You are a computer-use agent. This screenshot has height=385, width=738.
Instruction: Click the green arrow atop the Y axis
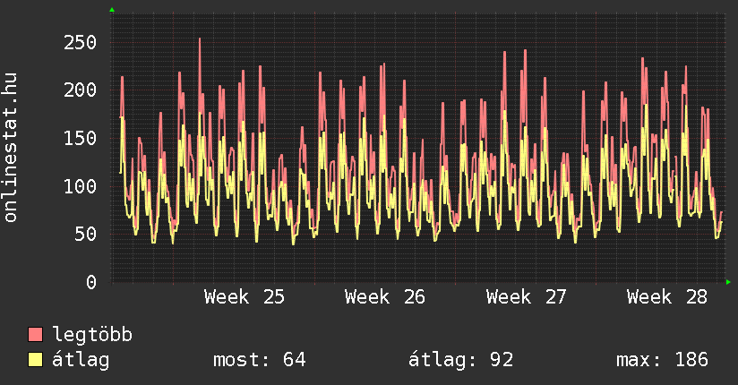[x=112, y=10]
